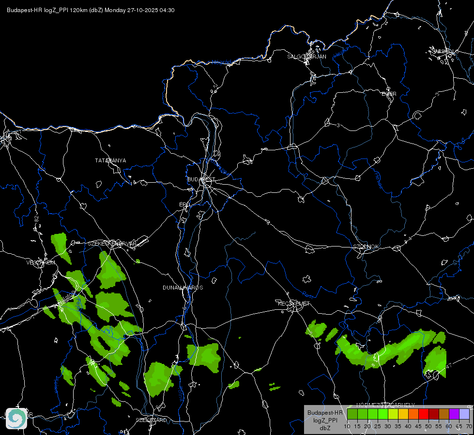Click the SZEKSZARD city label

tap(151, 420)
